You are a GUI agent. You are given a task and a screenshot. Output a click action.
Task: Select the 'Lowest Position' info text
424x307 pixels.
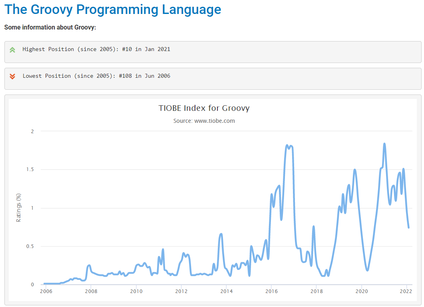[96, 76]
